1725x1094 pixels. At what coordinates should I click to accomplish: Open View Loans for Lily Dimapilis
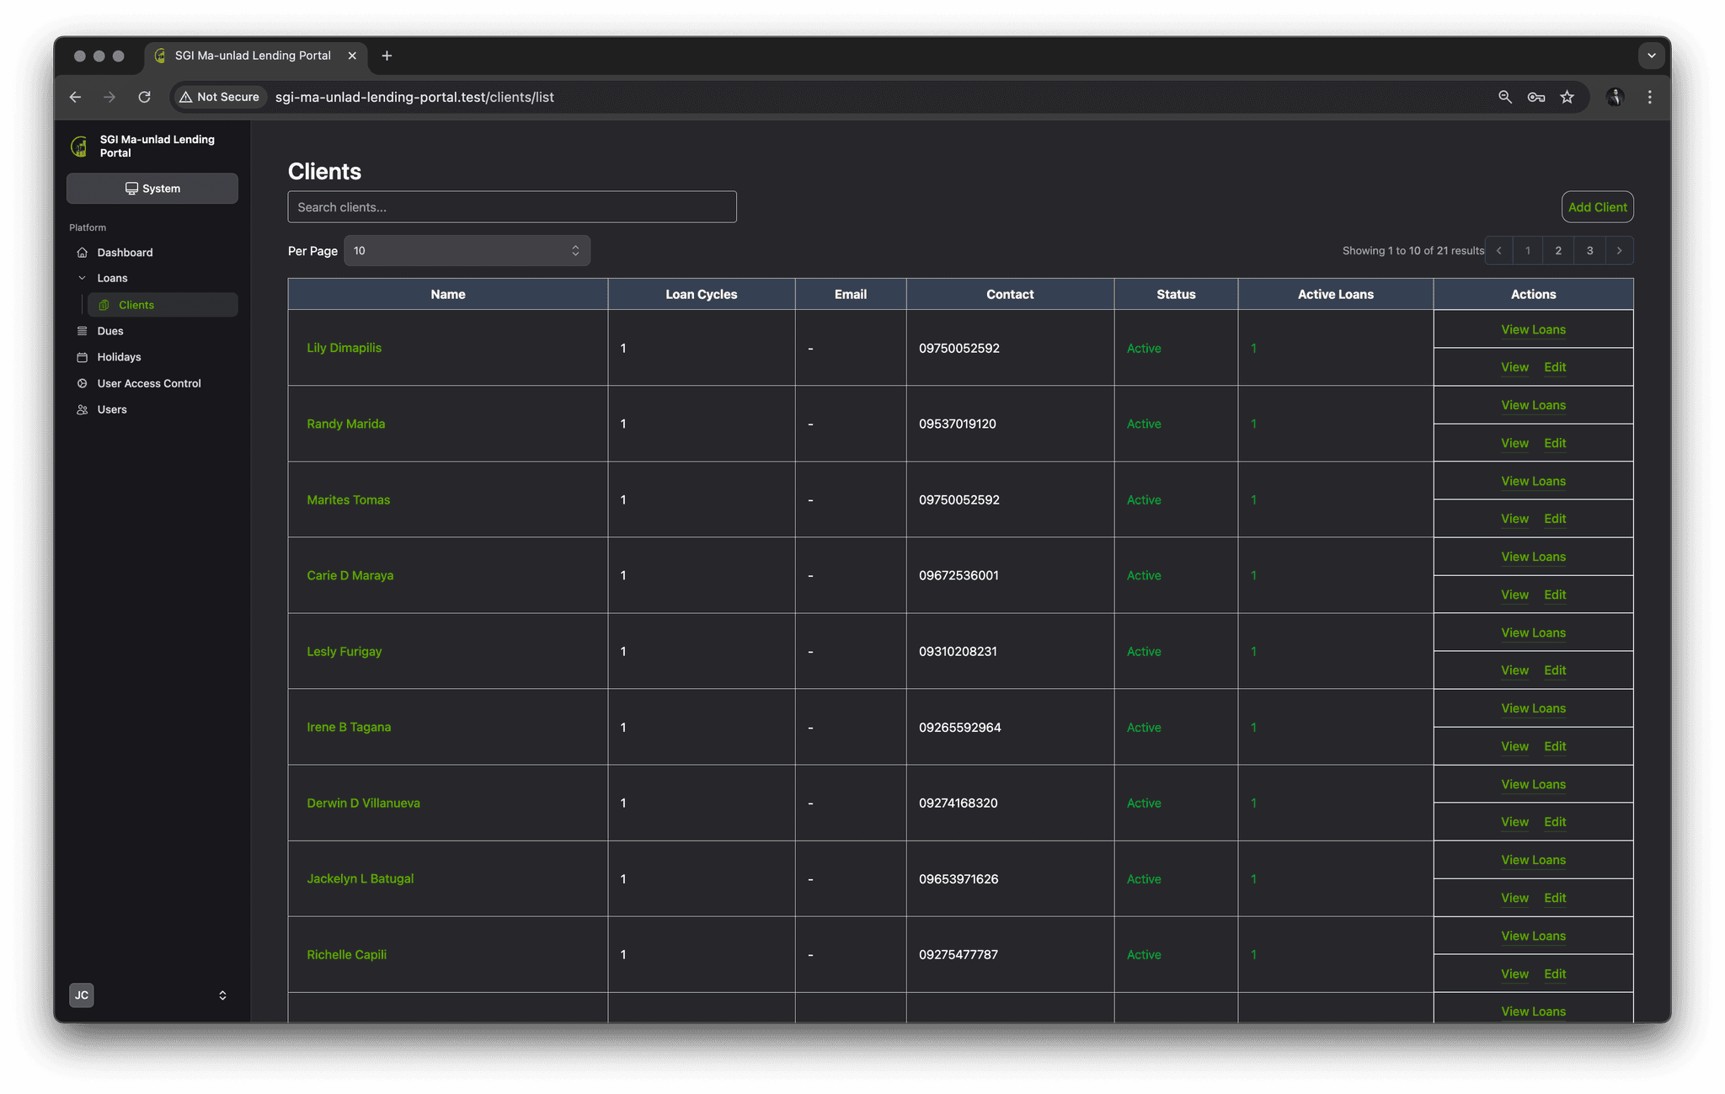(1533, 329)
